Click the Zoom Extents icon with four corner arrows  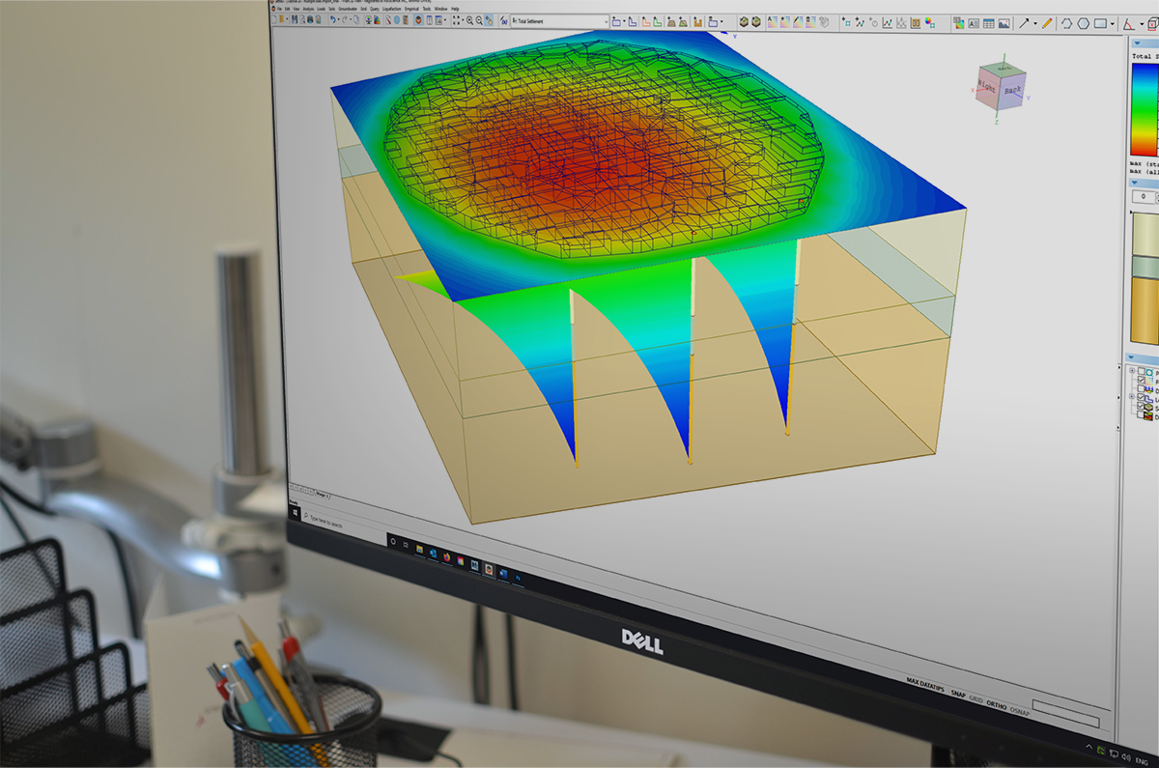[458, 20]
